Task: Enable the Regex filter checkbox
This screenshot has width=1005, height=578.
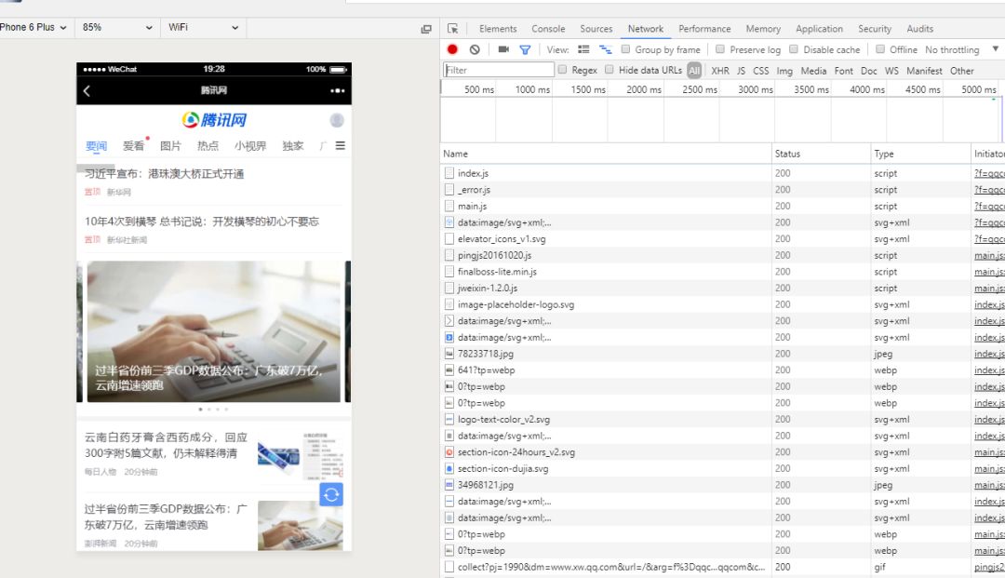Action: point(562,70)
